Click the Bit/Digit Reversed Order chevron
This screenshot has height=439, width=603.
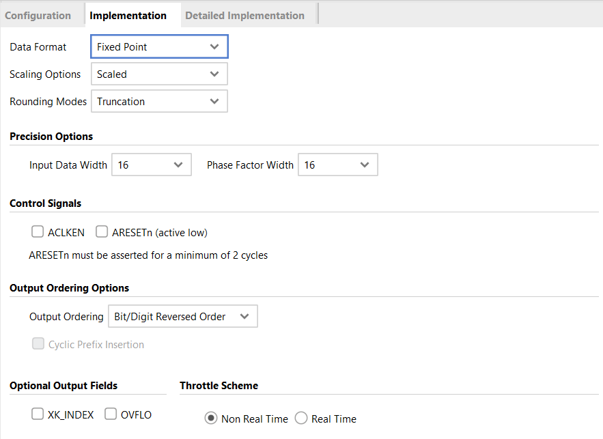244,317
